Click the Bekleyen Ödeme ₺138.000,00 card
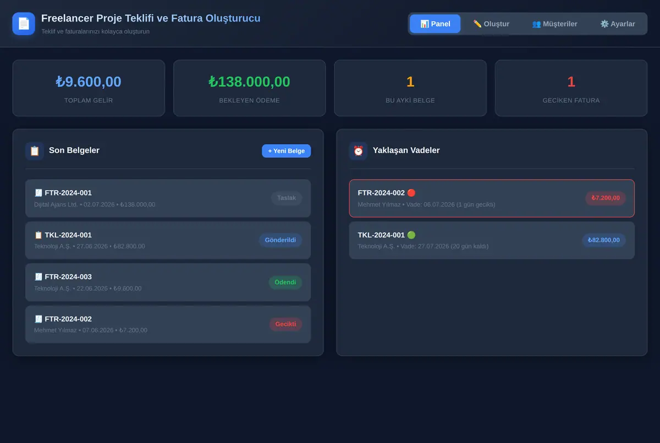 (250, 88)
